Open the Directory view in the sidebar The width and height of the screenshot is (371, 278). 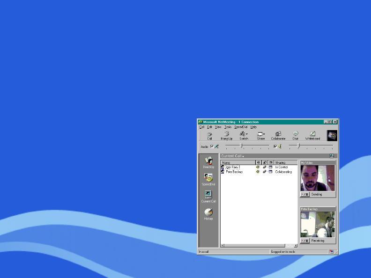click(x=208, y=162)
